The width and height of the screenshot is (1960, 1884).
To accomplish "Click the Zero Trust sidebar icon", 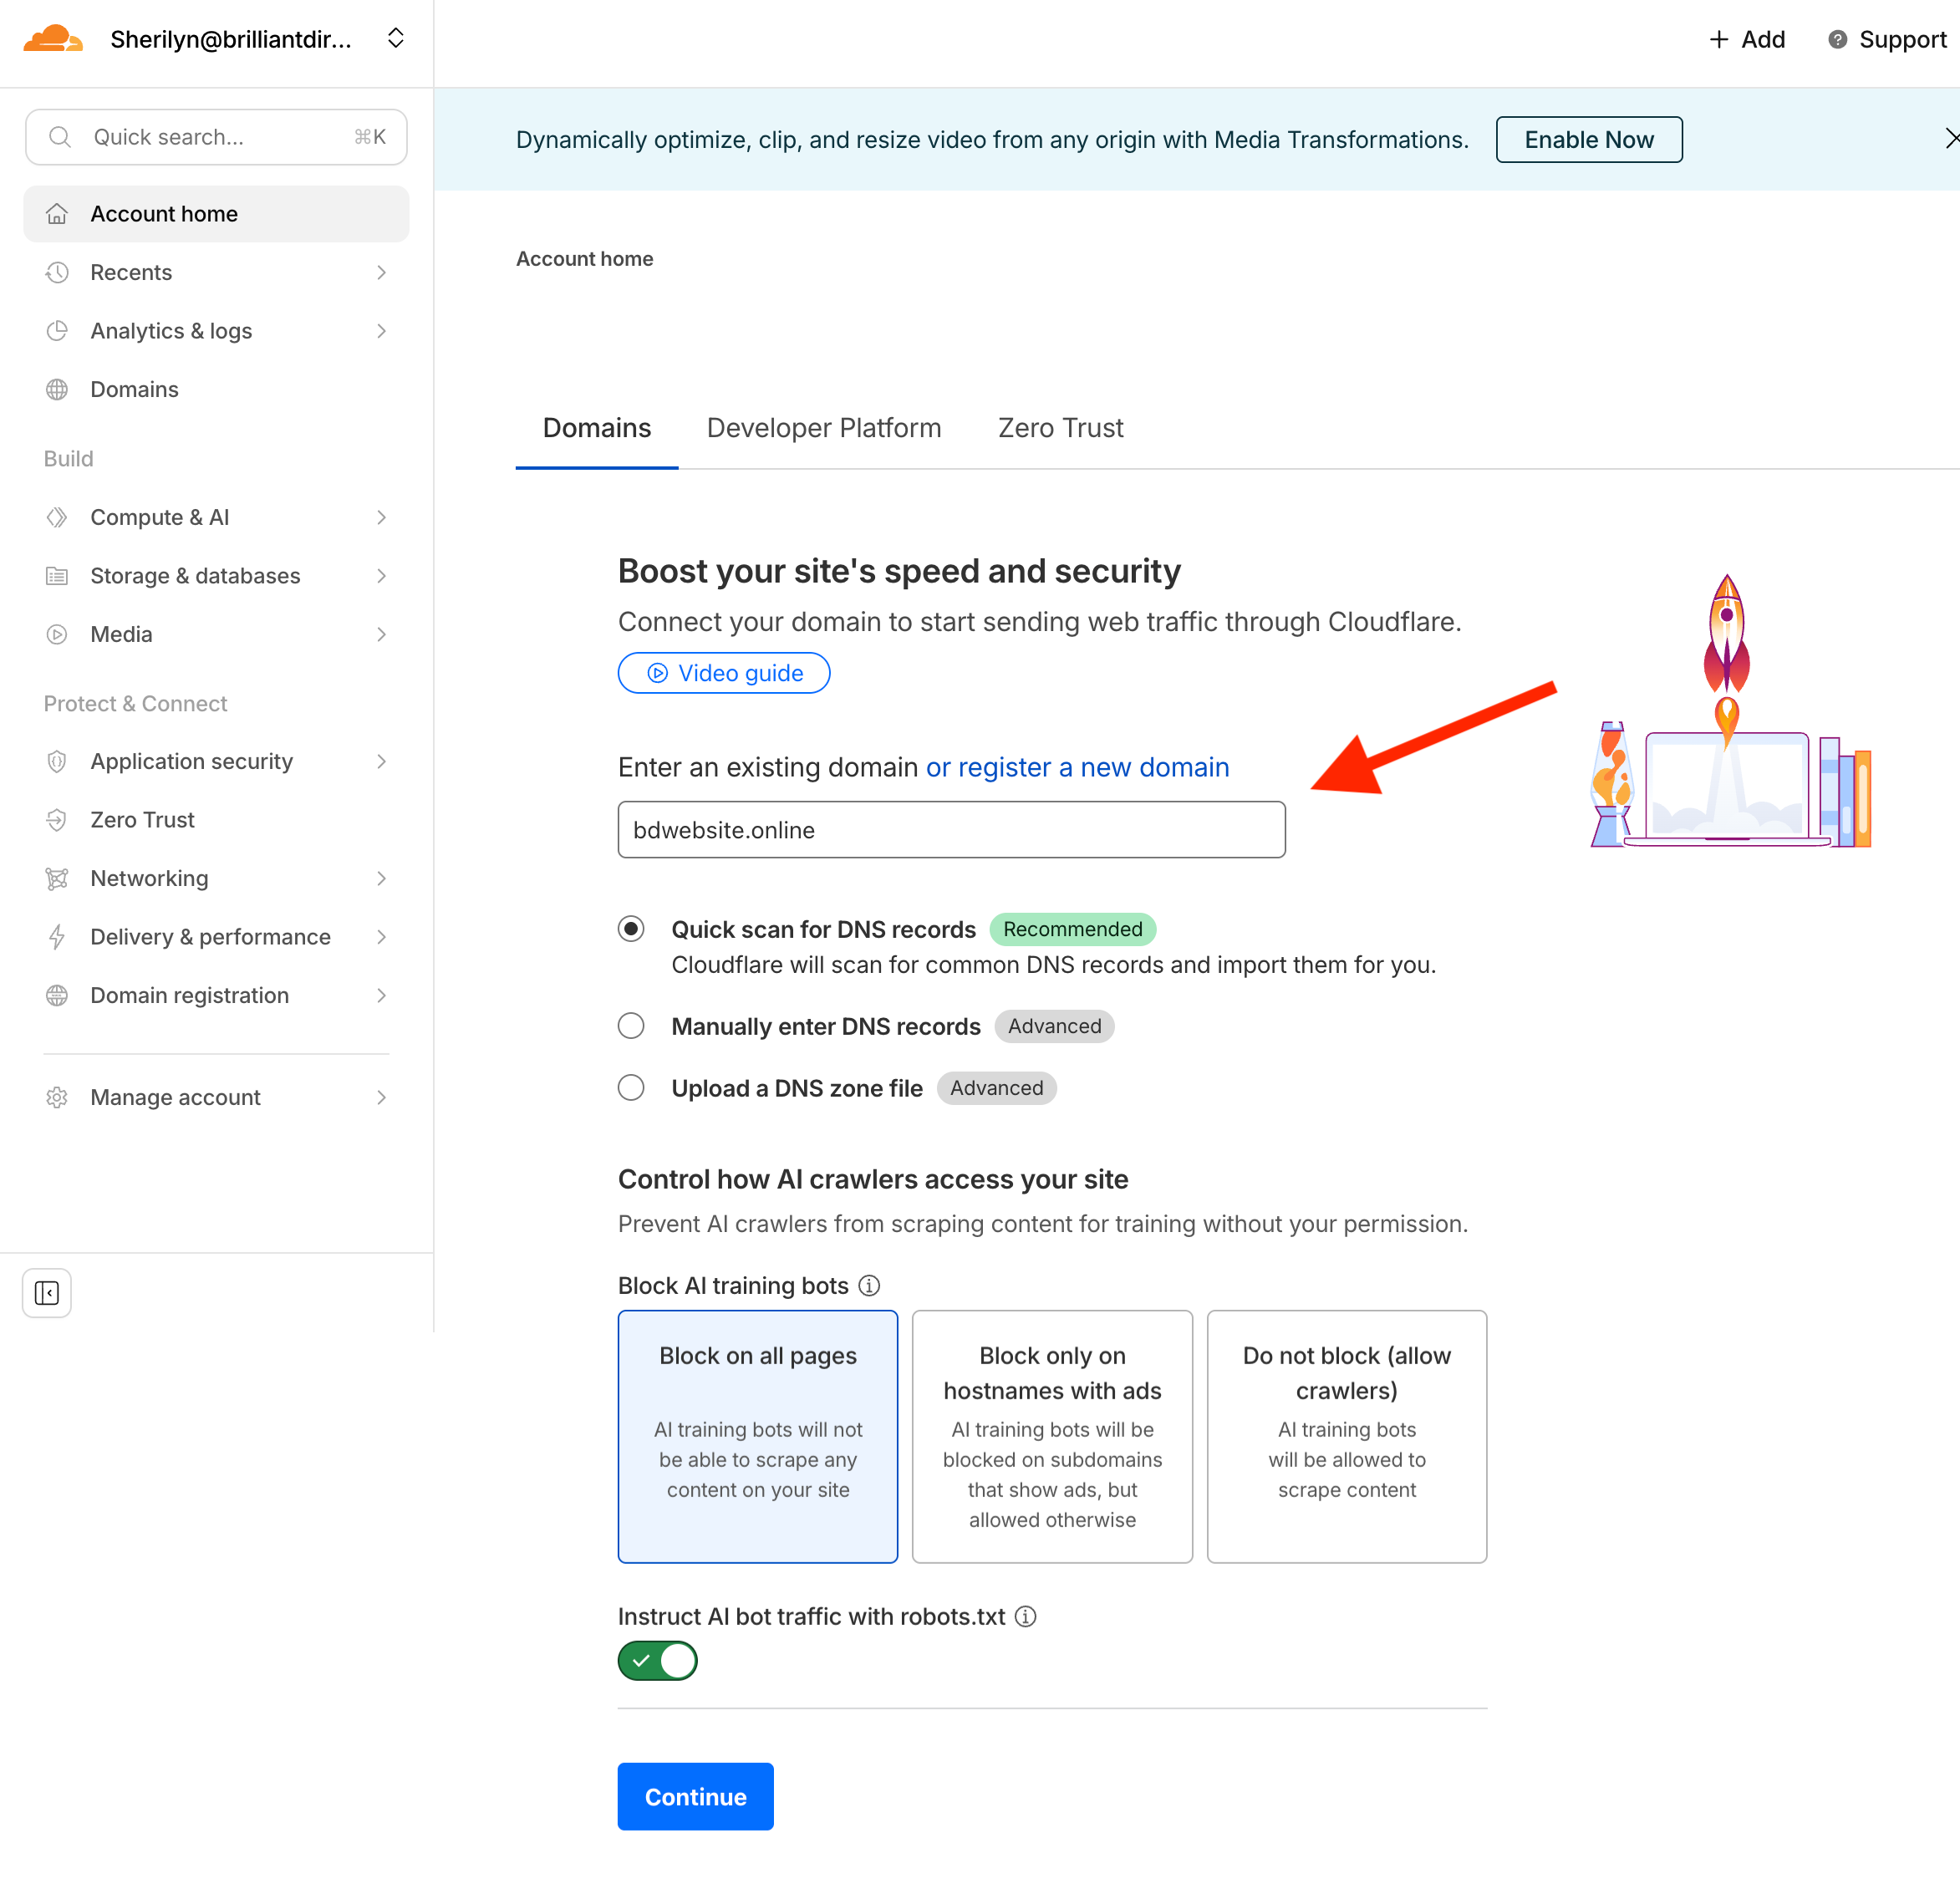I will pos(57,819).
